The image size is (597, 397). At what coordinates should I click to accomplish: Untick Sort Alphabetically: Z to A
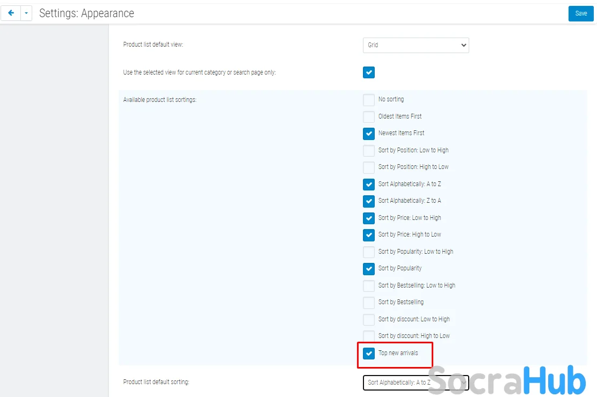[x=369, y=201]
